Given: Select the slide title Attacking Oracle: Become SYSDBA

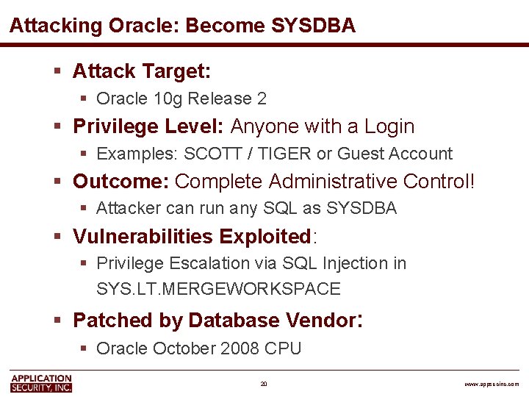Looking at the screenshot, I should [182, 26].
